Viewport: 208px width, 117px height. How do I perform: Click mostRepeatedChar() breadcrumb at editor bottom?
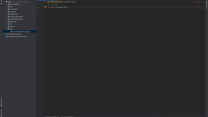51,116
